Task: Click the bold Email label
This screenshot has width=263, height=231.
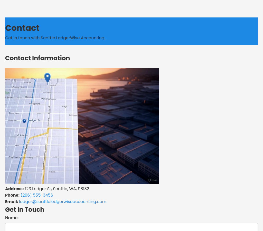Action: tap(12, 201)
